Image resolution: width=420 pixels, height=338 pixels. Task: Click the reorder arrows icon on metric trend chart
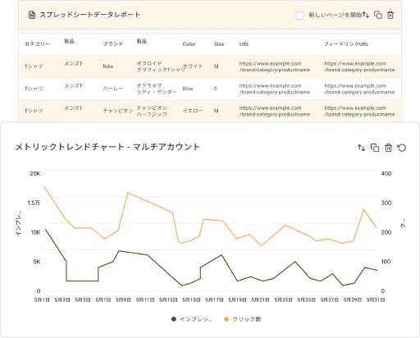coord(361,148)
